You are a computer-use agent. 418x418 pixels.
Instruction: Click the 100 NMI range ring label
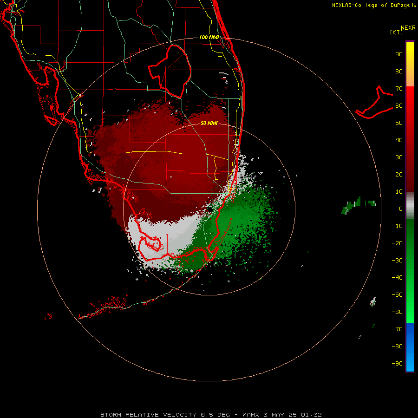[209, 37]
